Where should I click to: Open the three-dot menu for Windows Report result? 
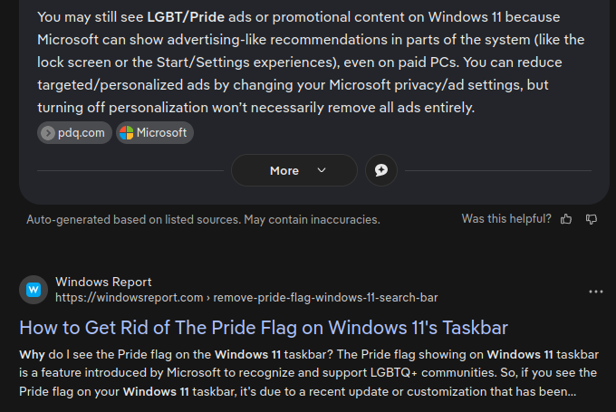click(x=595, y=292)
